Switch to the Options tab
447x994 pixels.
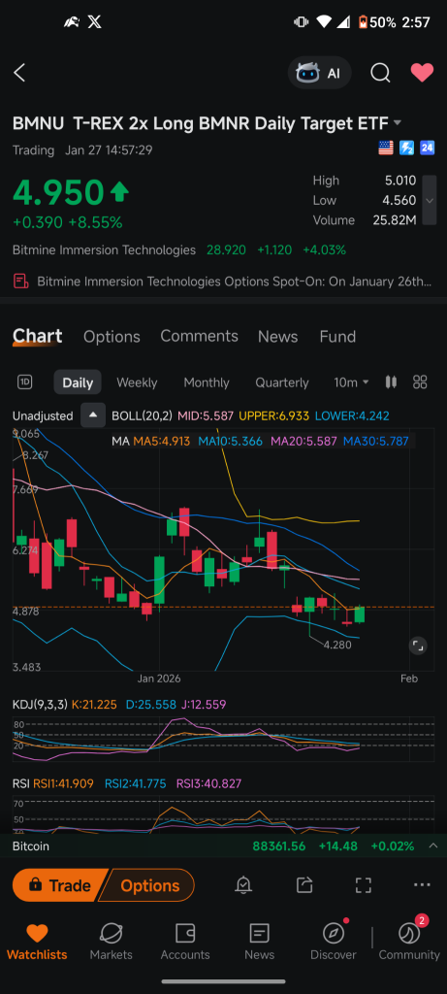tap(112, 336)
